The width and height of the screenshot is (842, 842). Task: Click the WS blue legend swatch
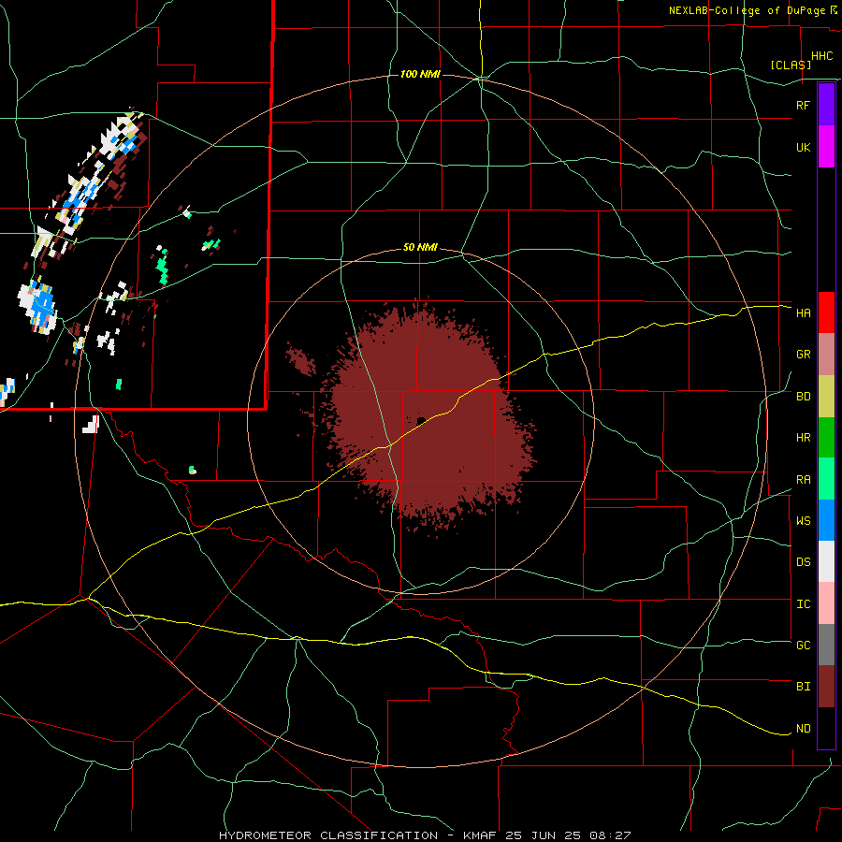coord(826,520)
